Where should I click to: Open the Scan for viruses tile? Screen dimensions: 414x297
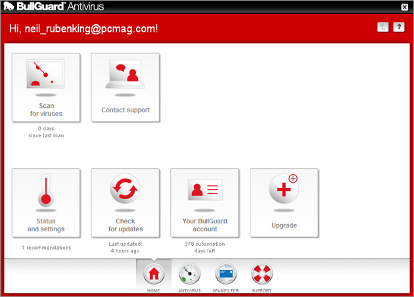(46, 87)
